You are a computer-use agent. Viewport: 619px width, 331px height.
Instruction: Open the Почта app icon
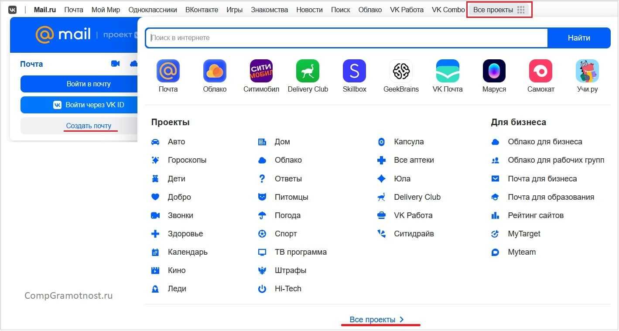point(168,71)
